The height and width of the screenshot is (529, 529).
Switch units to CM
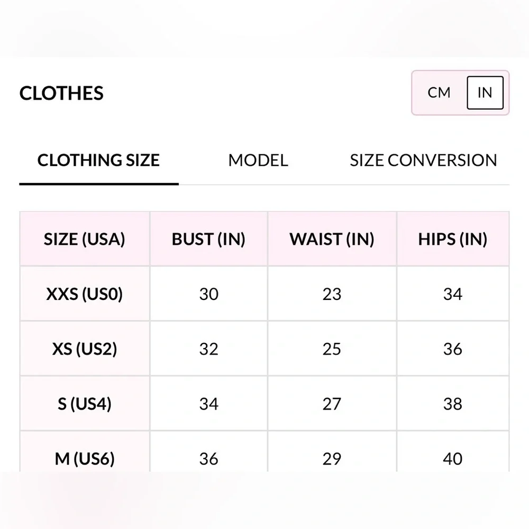coord(439,93)
